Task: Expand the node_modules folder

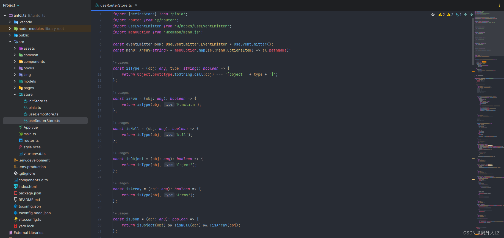Action: point(10,29)
